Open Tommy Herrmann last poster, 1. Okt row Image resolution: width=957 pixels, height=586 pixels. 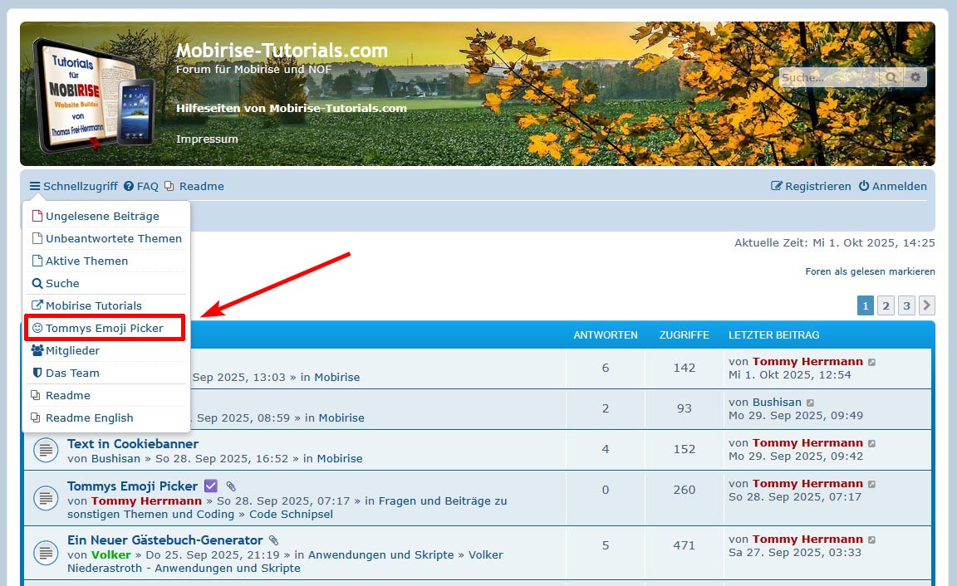(807, 362)
